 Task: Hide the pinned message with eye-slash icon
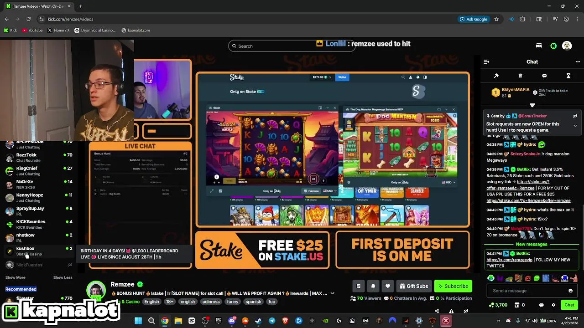(575, 116)
